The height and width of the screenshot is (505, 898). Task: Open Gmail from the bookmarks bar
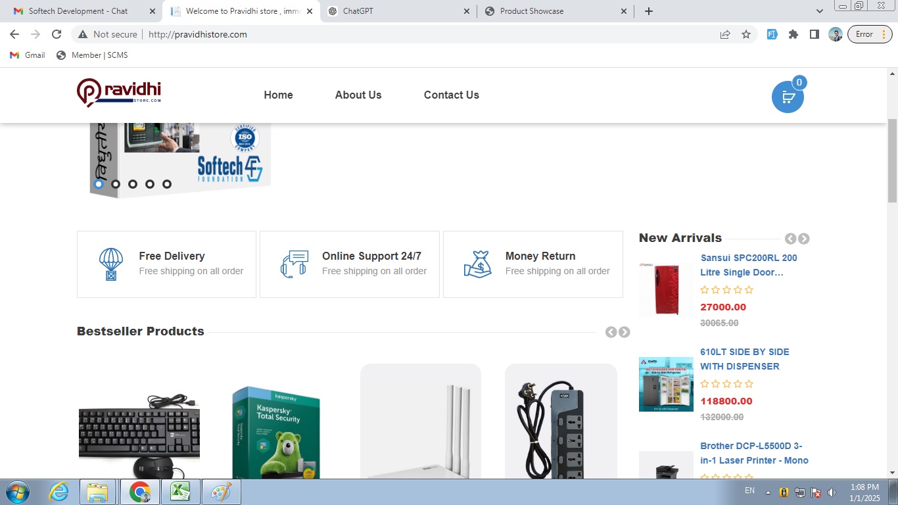point(26,55)
